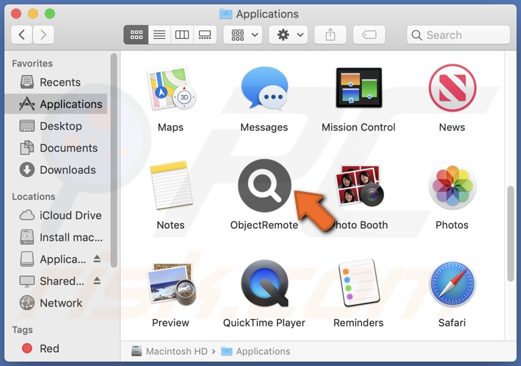Click the Documents pages icon in sidebar
521x366 pixels.
click(27, 148)
